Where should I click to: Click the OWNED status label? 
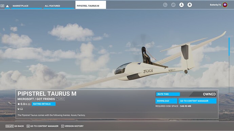tap(209, 94)
